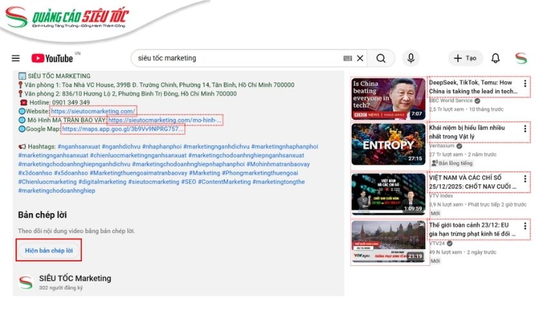Play the ENTROPY video thumbnail
Viewport: 541px width, 309px height.
click(388, 144)
